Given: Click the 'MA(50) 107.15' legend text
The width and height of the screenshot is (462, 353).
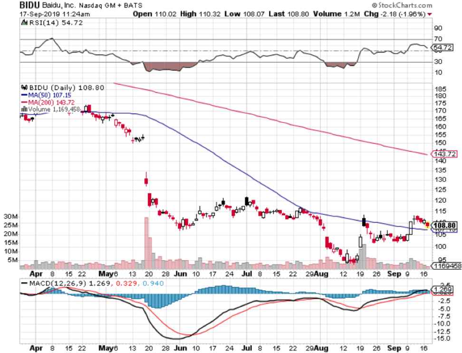Looking at the screenshot, I should pos(49,95).
